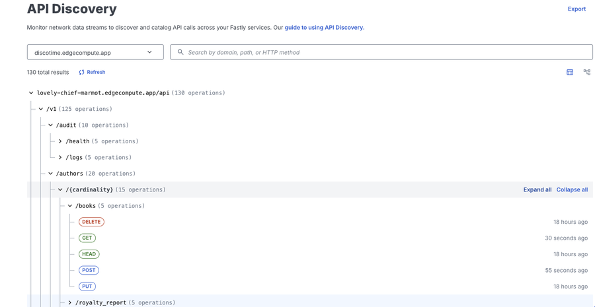Expand the /logs node

pyautogui.click(x=60, y=158)
